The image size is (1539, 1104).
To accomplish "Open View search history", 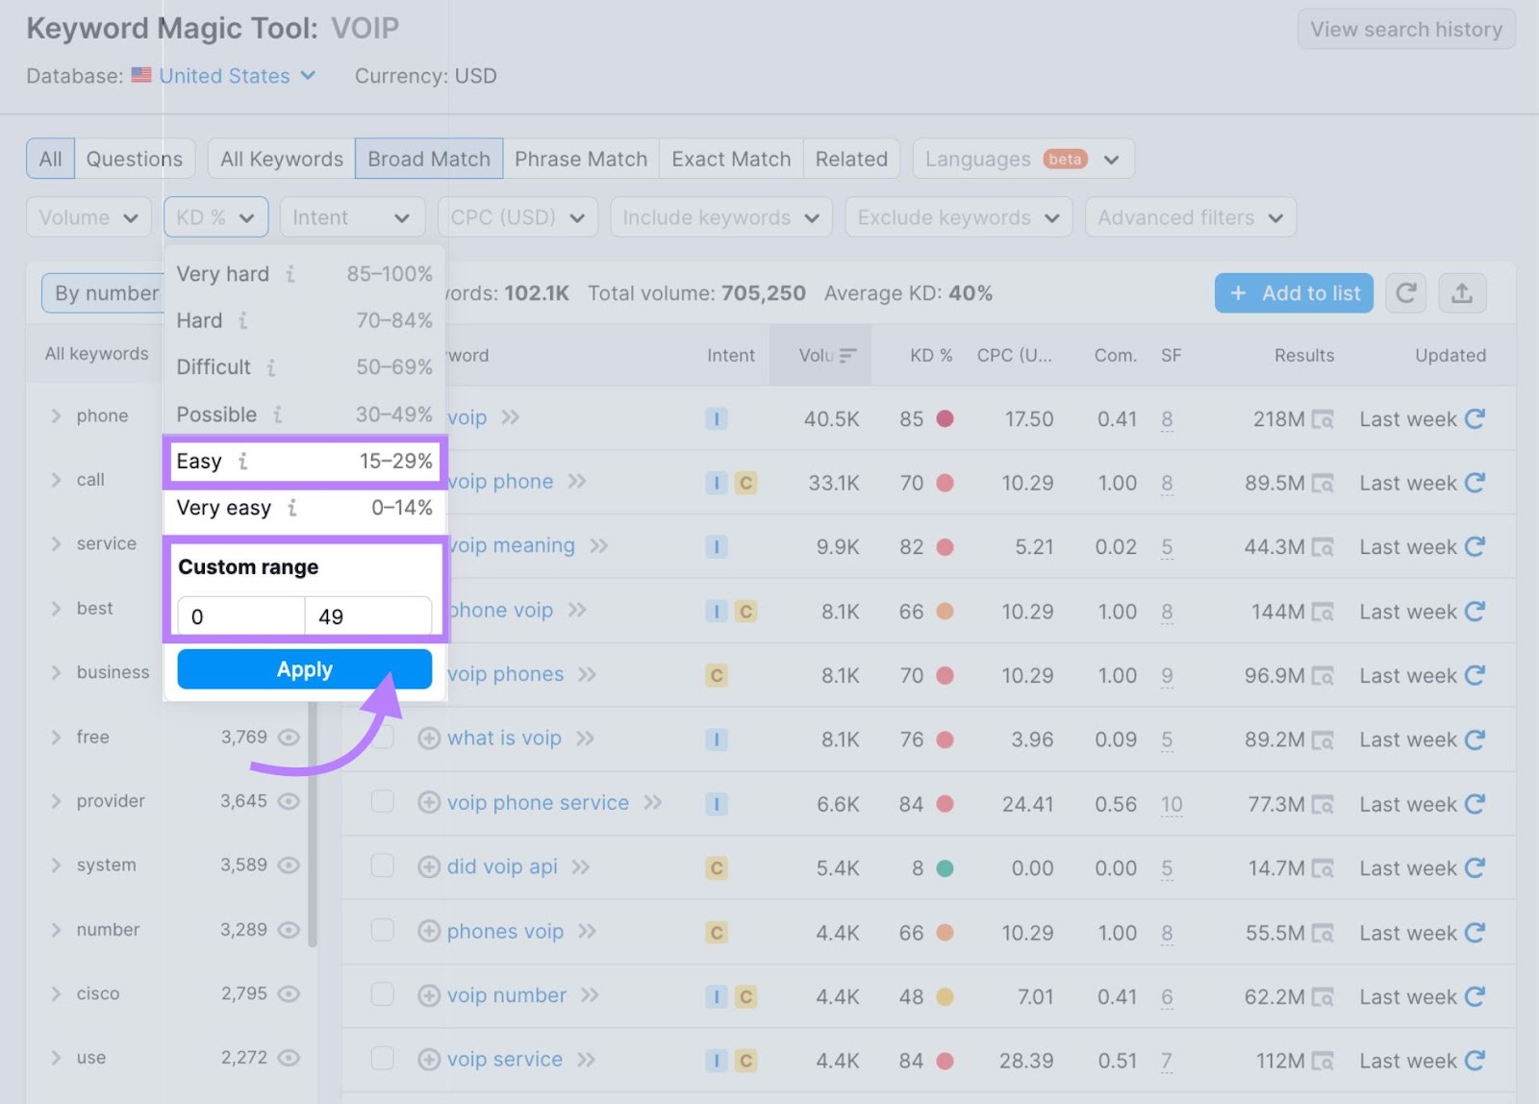I will (1405, 29).
